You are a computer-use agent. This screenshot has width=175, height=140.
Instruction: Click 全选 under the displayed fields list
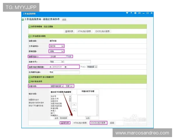click(57, 118)
